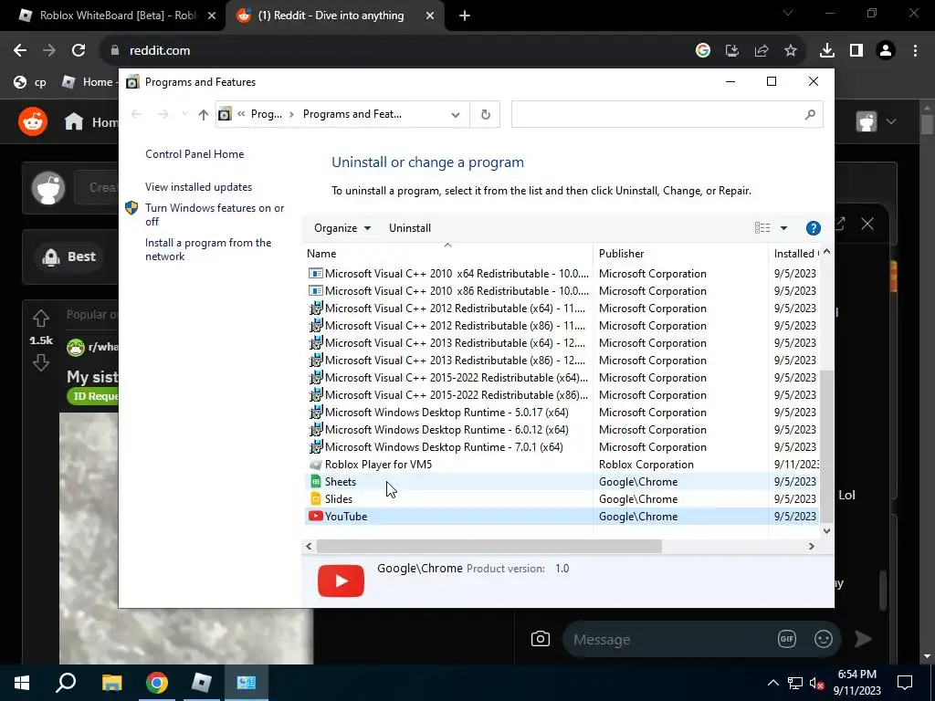Click the Chrome back navigation arrow
This screenshot has width=935, height=701.
click(x=20, y=51)
